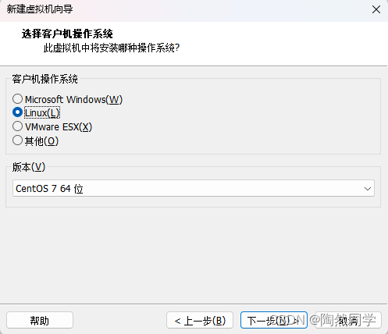Click the VMware ESX(X) label text
The image size is (388, 334).
point(59,127)
